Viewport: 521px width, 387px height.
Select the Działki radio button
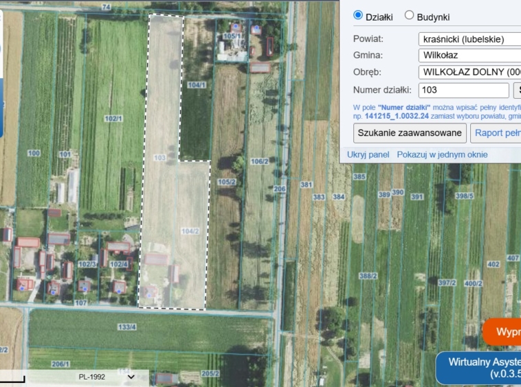point(358,15)
